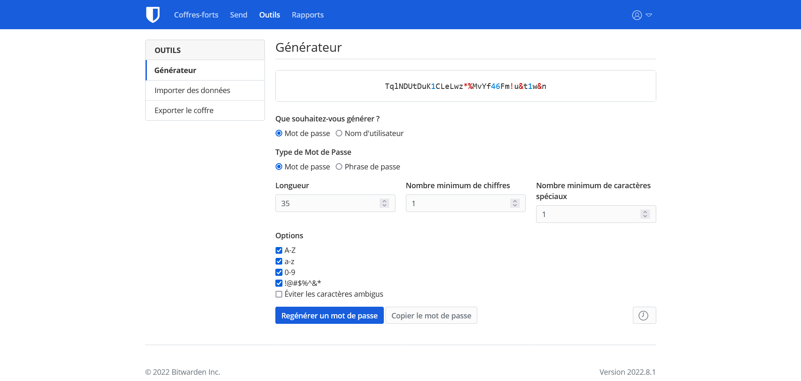Viewport: 801px width, 381px height.
Task: Click the Longueur stepper arrows
Action: coord(384,203)
